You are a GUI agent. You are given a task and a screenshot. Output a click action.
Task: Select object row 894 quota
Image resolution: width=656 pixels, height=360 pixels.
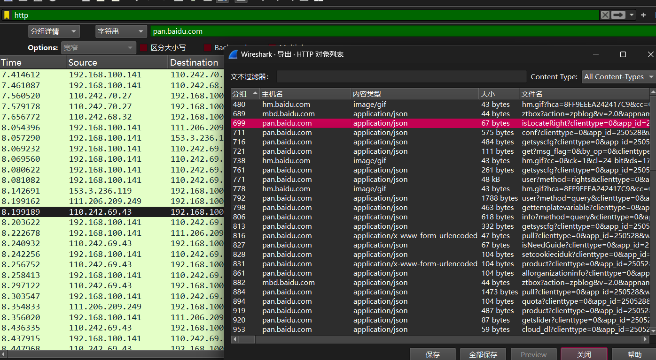tap(440, 301)
